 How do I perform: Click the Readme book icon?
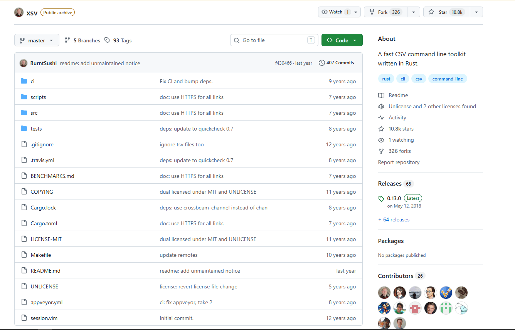(381, 95)
